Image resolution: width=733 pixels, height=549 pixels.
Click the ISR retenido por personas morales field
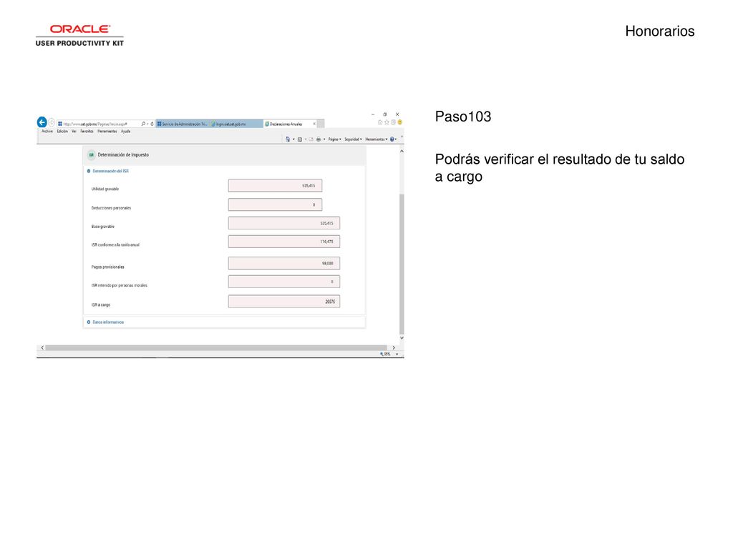[283, 282]
